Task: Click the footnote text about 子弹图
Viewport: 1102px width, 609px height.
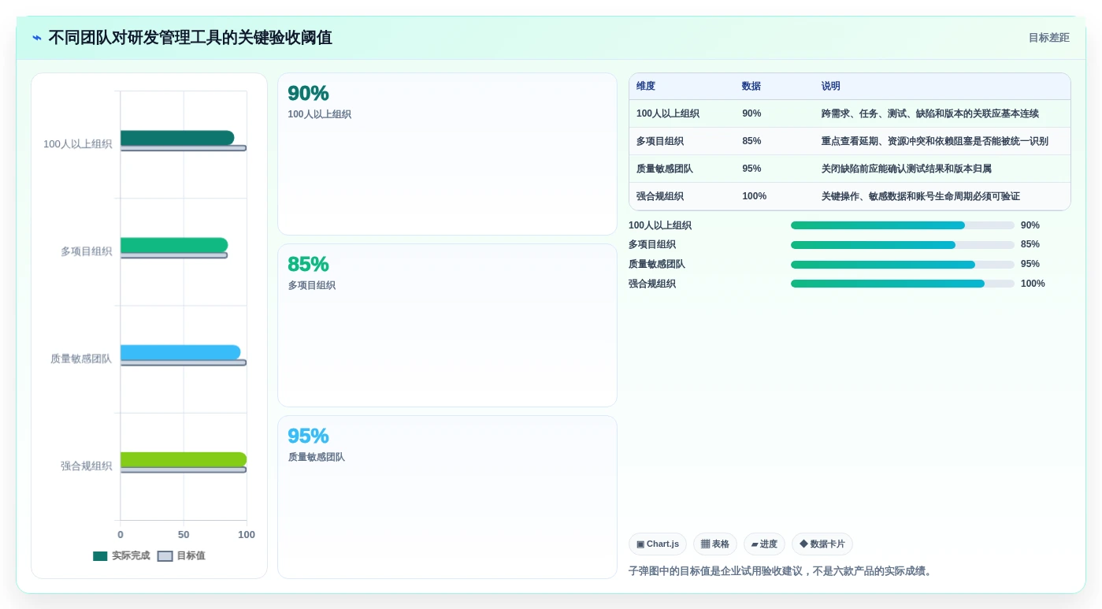Action: [x=781, y=571]
